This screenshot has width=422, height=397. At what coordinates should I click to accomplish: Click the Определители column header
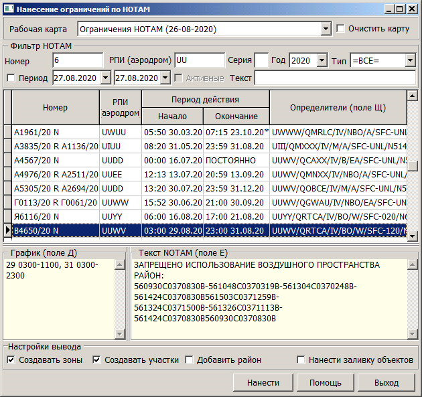[x=338, y=107]
